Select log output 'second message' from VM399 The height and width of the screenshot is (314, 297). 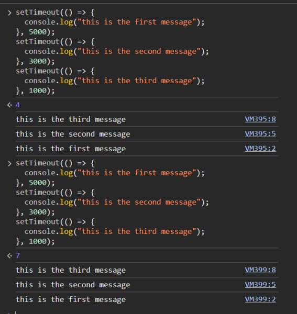[73, 285]
